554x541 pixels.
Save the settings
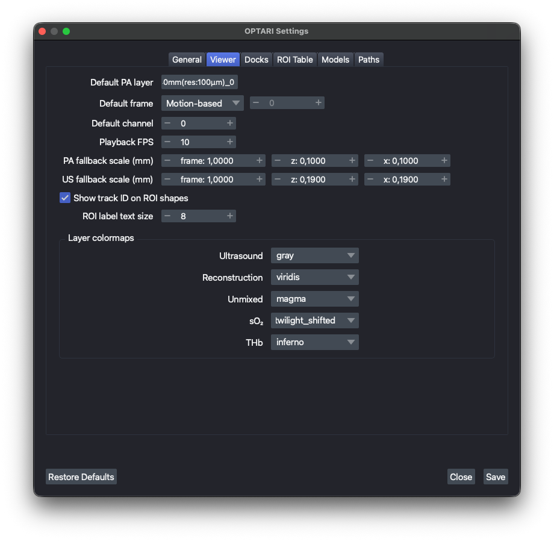pyautogui.click(x=496, y=477)
